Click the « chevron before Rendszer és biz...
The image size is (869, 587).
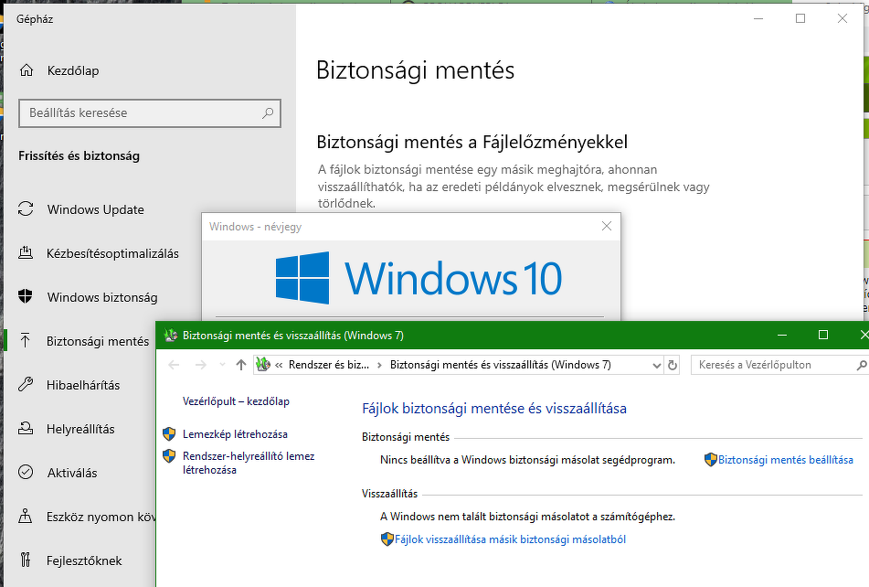pyautogui.click(x=279, y=365)
